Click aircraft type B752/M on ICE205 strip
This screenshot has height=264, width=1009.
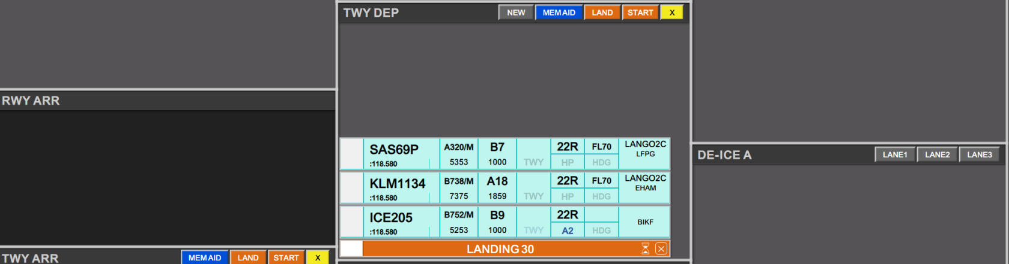tap(459, 215)
